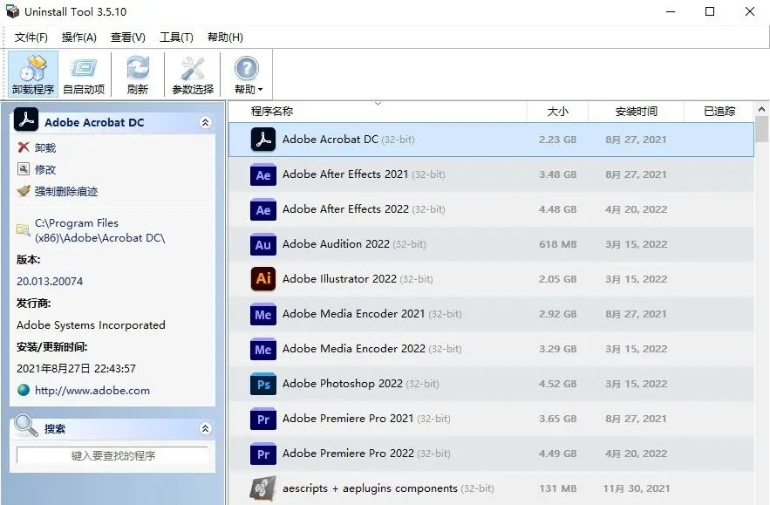Open the 帮助(H) menu
Screen dimensions: 770x505
[x=225, y=38]
